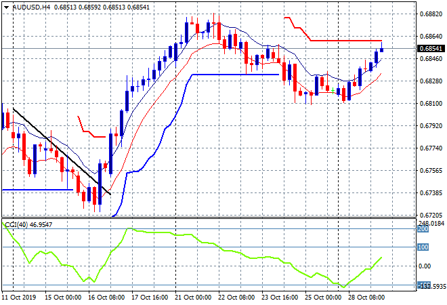Select the black descending trendline
The height and width of the screenshot is (305, 447).
coord(62,152)
